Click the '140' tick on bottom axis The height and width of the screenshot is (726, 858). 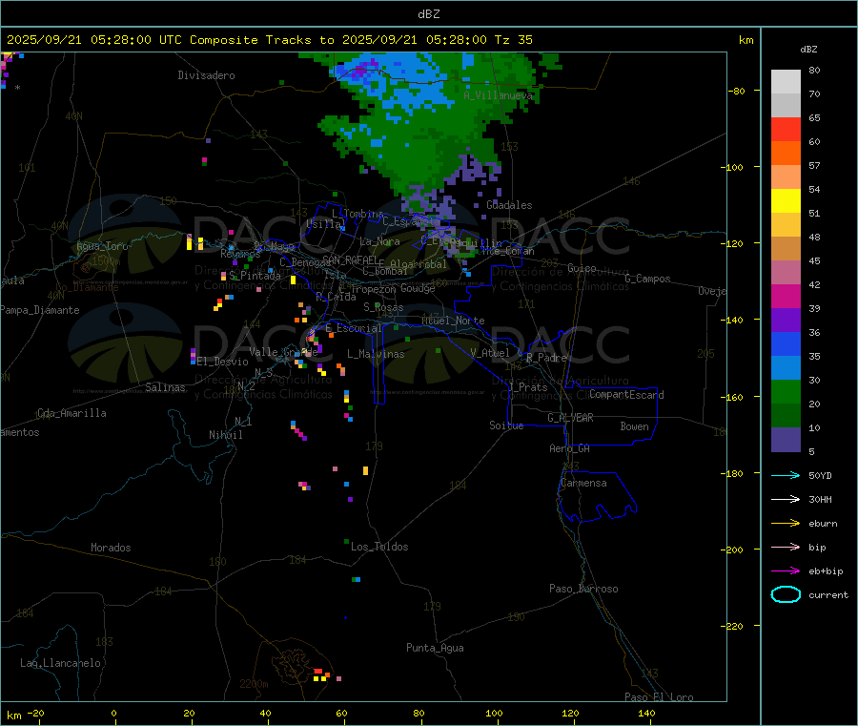646,713
